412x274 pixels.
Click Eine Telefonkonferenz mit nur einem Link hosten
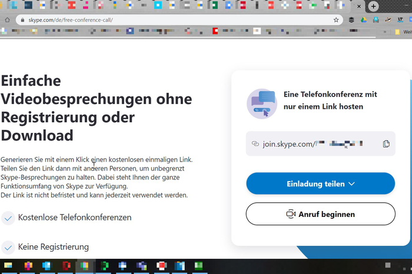coord(330,101)
